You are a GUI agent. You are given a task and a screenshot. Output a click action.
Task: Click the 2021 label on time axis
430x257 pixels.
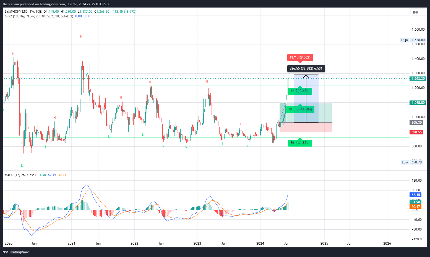pyautogui.click(x=71, y=243)
